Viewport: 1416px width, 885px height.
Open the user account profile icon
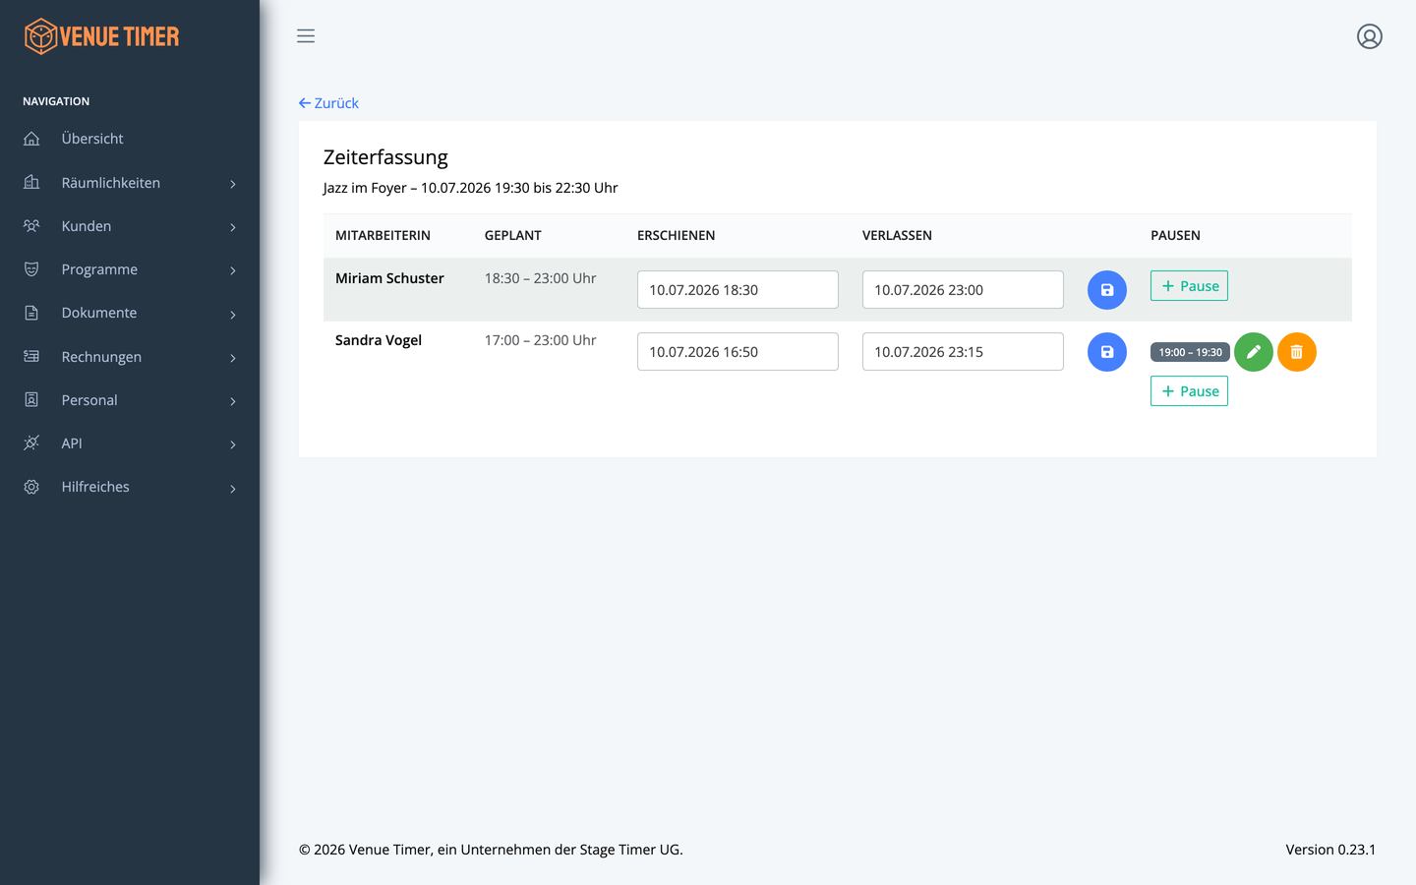[x=1370, y=36]
